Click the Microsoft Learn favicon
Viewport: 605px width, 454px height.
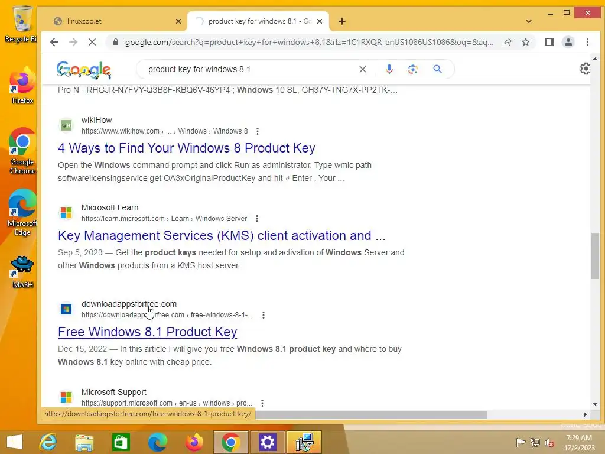tap(66, 213)
